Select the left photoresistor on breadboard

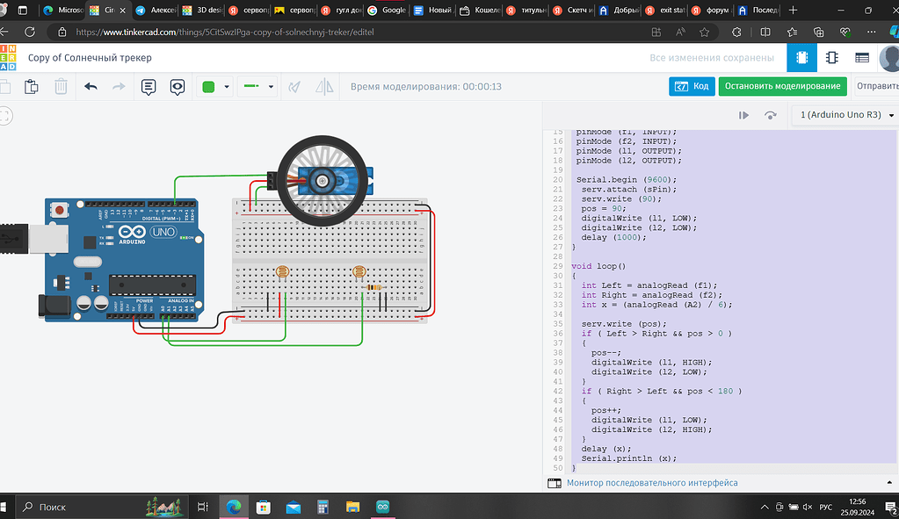[x=282, y=273]
